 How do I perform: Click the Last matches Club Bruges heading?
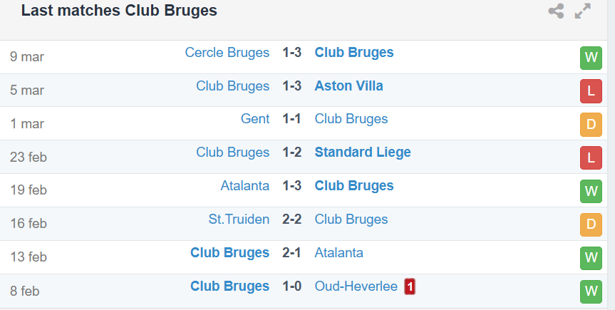[x=119, y=11]
